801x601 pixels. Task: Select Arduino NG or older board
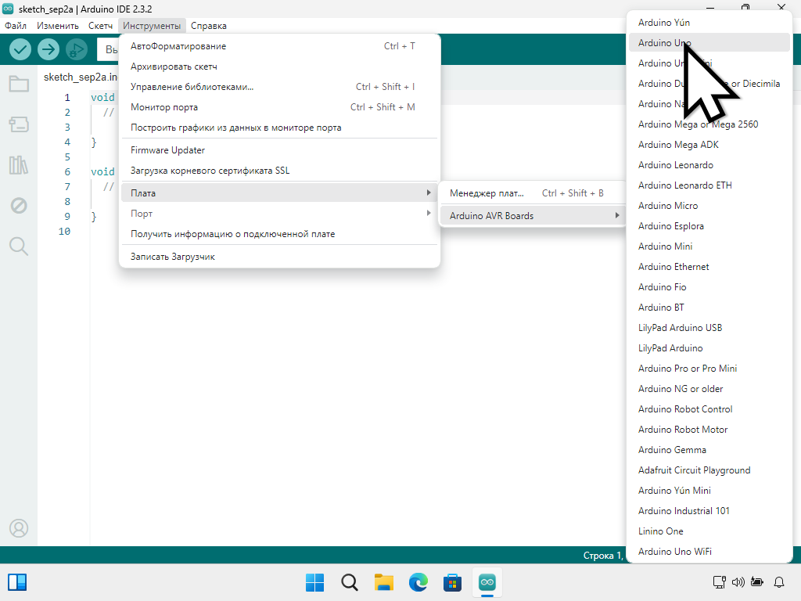pos(709,389)
